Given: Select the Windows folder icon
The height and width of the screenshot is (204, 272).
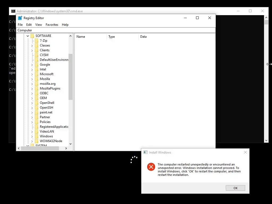Looking at the screenshot, I should click(x=36, y=136).
